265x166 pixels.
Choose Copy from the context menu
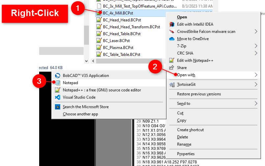click(x=182, y=120)
